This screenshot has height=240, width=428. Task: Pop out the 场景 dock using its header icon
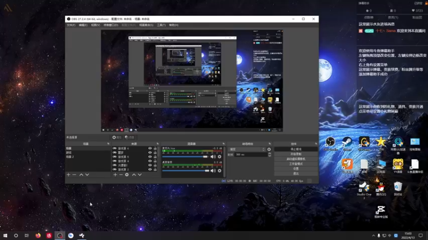pos(109,143)
